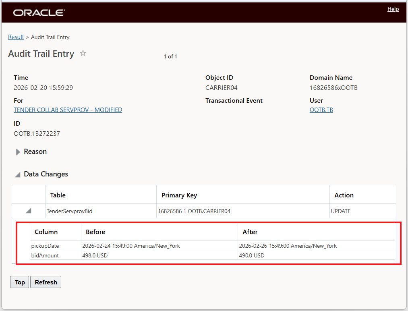Click the 1 of 1 page indicator
The height and width of the screenshot is (311, 408).
point(170,56)
